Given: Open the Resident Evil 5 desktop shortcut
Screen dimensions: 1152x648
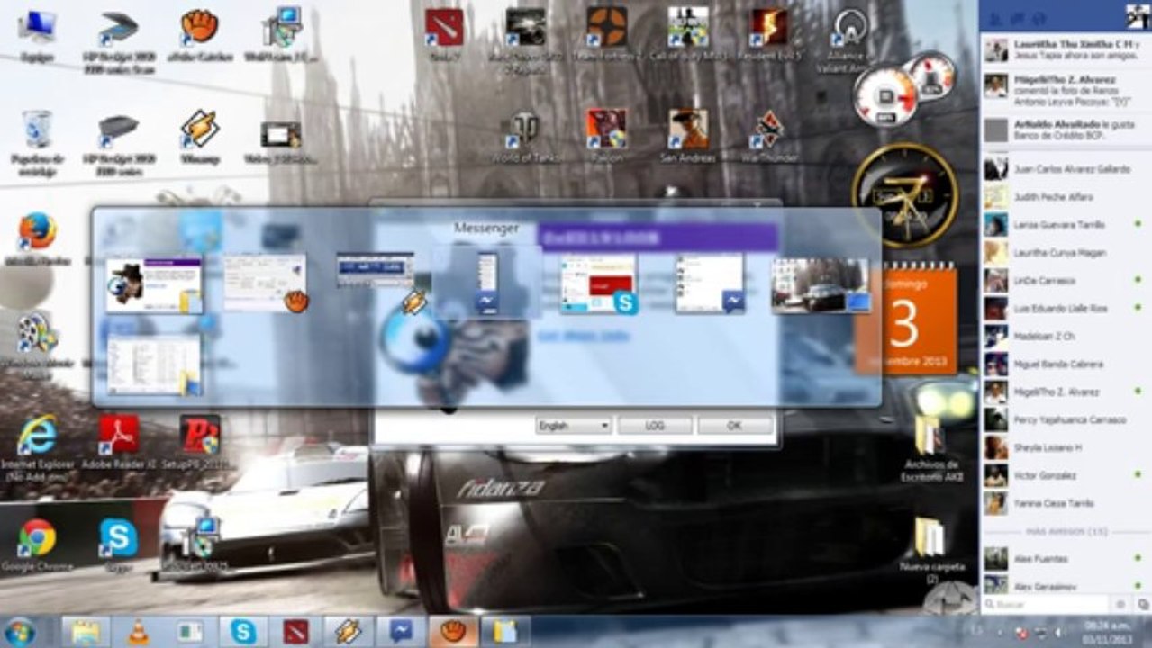Looking at the screenshot, I should 768,34.
